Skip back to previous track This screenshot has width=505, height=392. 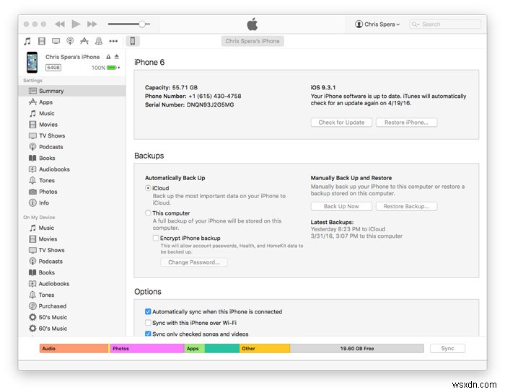[x=60, y=24]
